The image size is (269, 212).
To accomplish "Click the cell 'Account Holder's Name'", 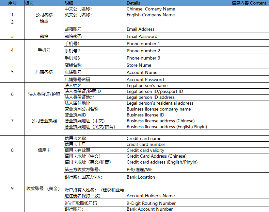I will 179,190.
